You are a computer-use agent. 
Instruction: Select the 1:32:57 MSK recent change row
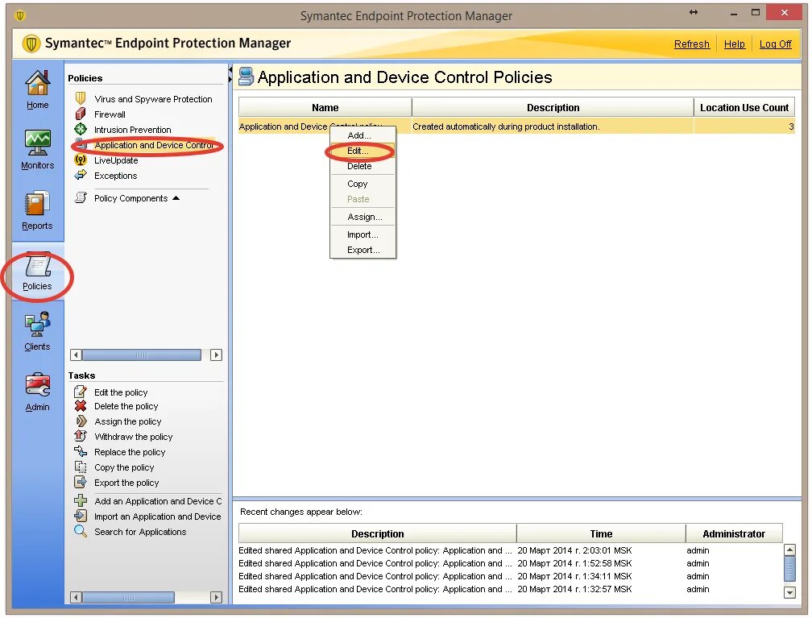pyautogui.click(x=510, y=589)
